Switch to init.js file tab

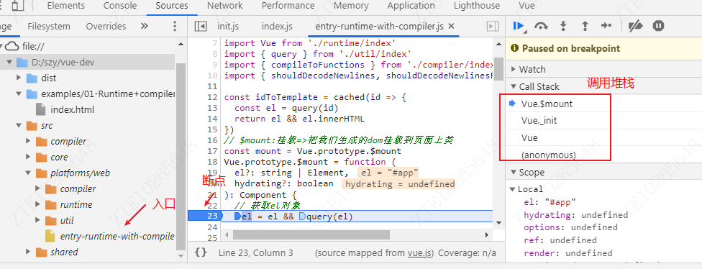[228, 27]
